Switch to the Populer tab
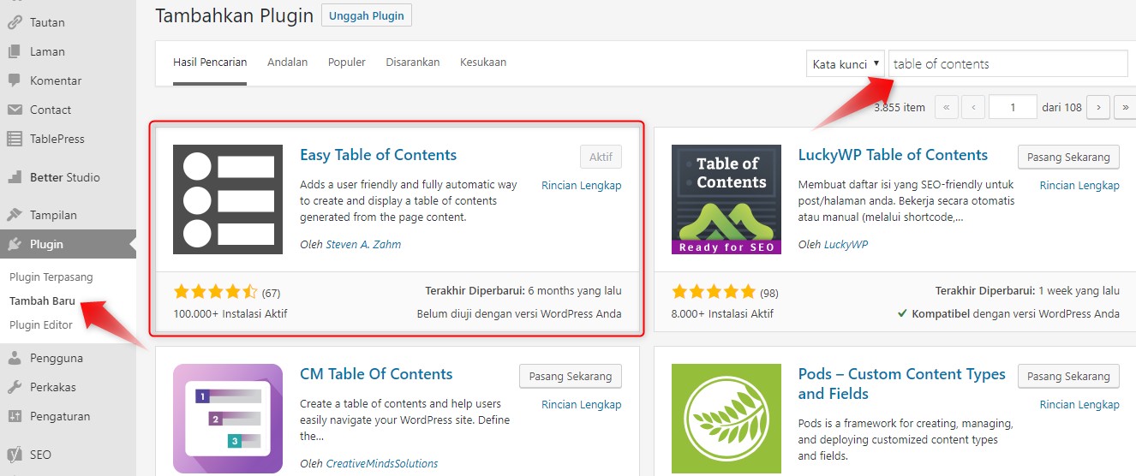Viewport: 1136px width, 476px height. coord(346,62)
